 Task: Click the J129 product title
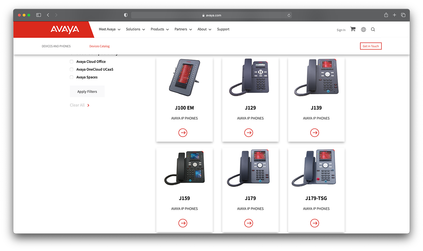[250, 108]
